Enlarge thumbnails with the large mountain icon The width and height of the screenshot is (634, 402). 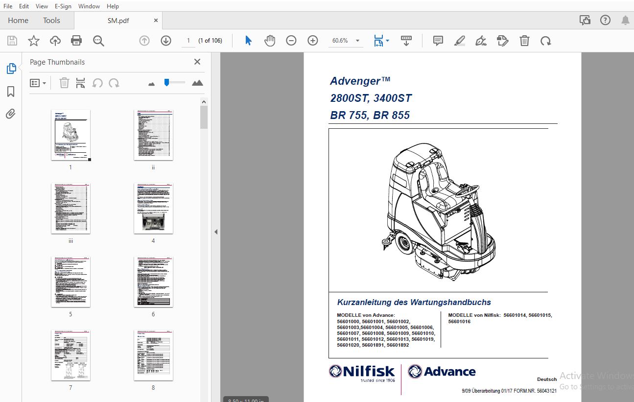[197, 83]
